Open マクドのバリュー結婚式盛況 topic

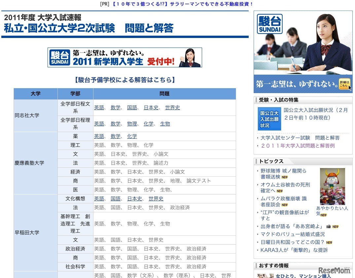pyautogui.click(x=293, y=234)
